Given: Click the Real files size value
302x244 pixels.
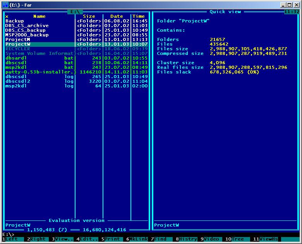Looking at the screenshot, I should coord(249,67).
